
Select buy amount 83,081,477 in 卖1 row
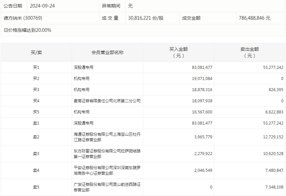click(x=202, y=123)
